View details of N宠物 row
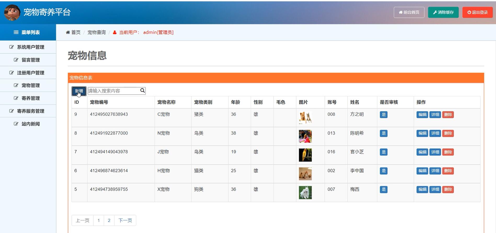This screenshot has height=233, width=496. 435,133
